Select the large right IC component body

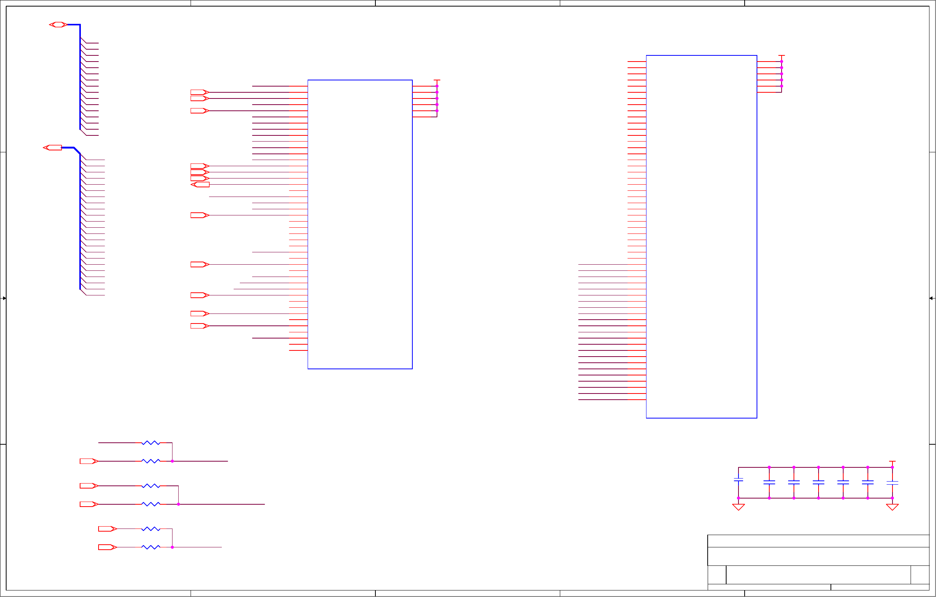pos(702,237)
